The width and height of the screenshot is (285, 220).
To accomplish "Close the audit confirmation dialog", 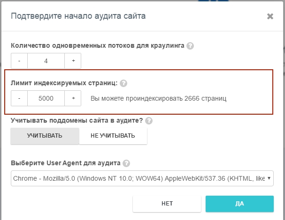I will pyautogui.click(x=270, y=16).
